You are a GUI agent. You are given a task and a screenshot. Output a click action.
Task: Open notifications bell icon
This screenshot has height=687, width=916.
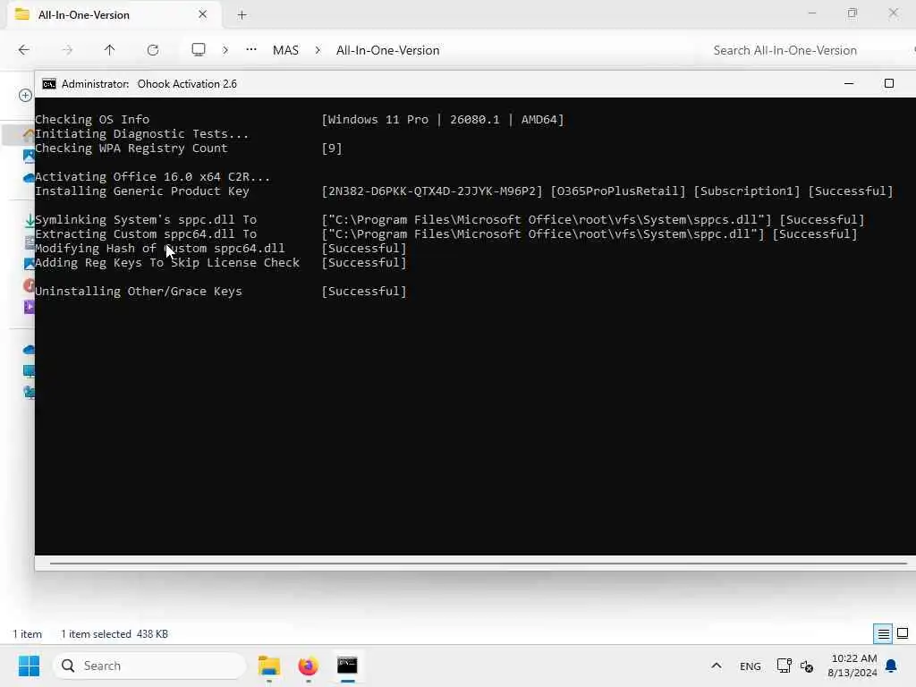pos(892,666)
